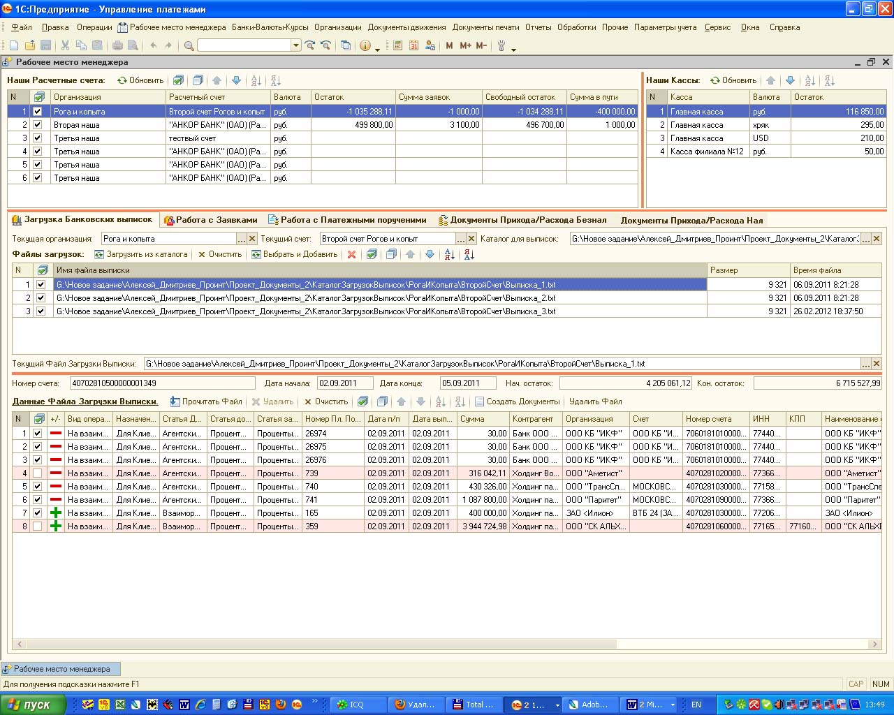Click Загрузить из каталога button
The image size is (894, 715).
[x=140, y=254]
